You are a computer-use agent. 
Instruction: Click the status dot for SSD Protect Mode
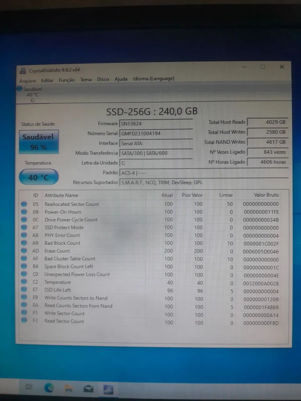(x=24, y=227)
